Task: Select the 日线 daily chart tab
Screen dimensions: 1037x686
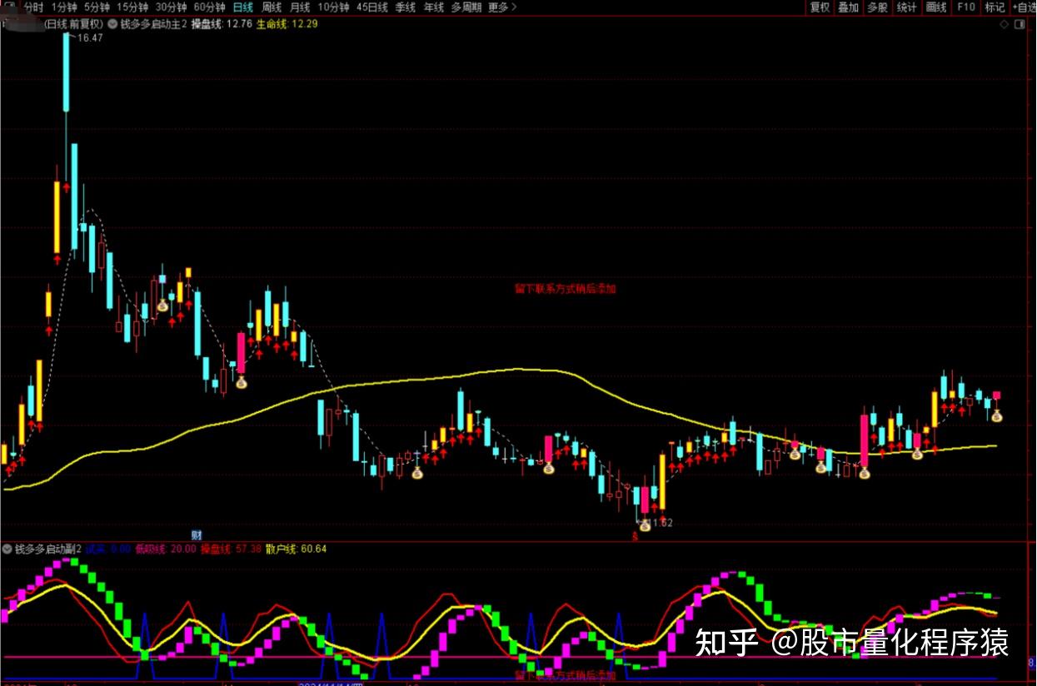Action: (x=242, y=7)
